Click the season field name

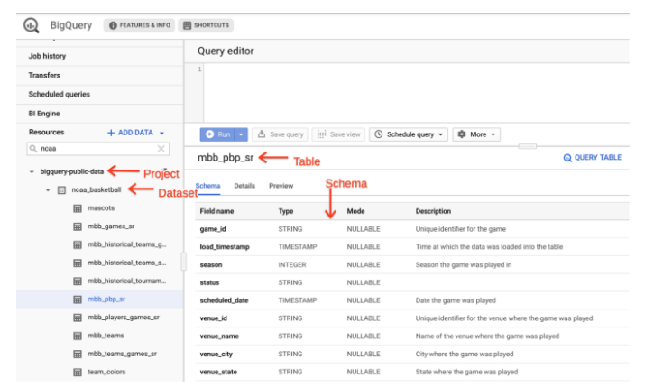(210, 265)
